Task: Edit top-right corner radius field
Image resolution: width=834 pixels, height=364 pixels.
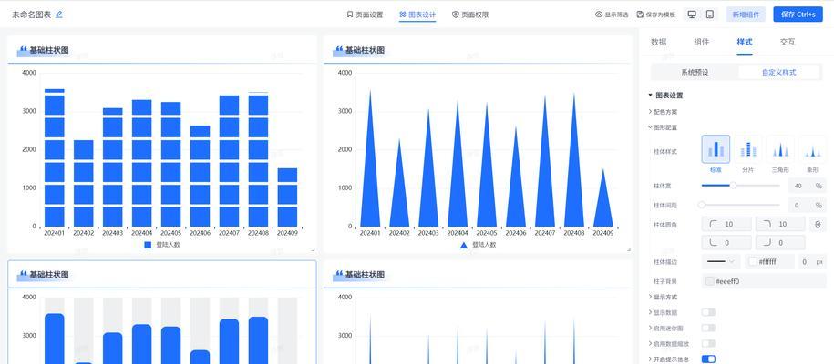Action: pyautogui.click(x=780, y=224)
